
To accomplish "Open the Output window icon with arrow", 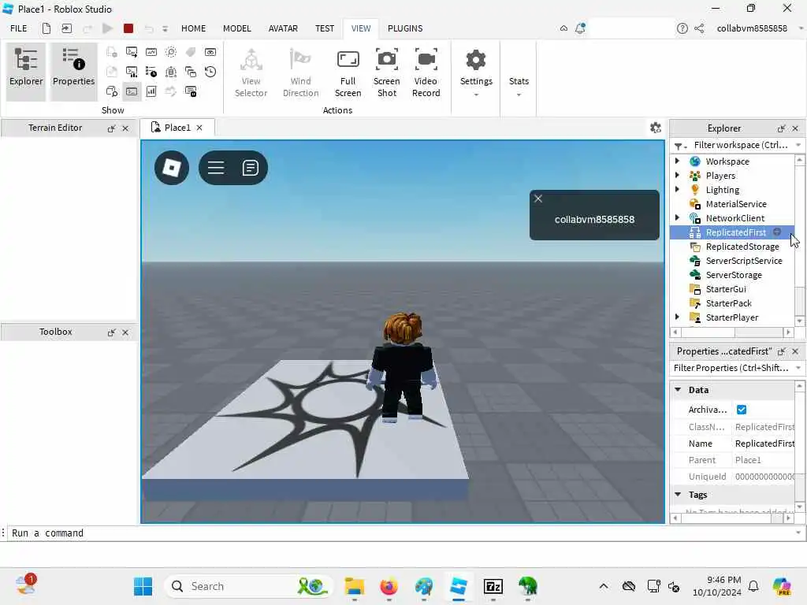I will (x=132, y=52).
